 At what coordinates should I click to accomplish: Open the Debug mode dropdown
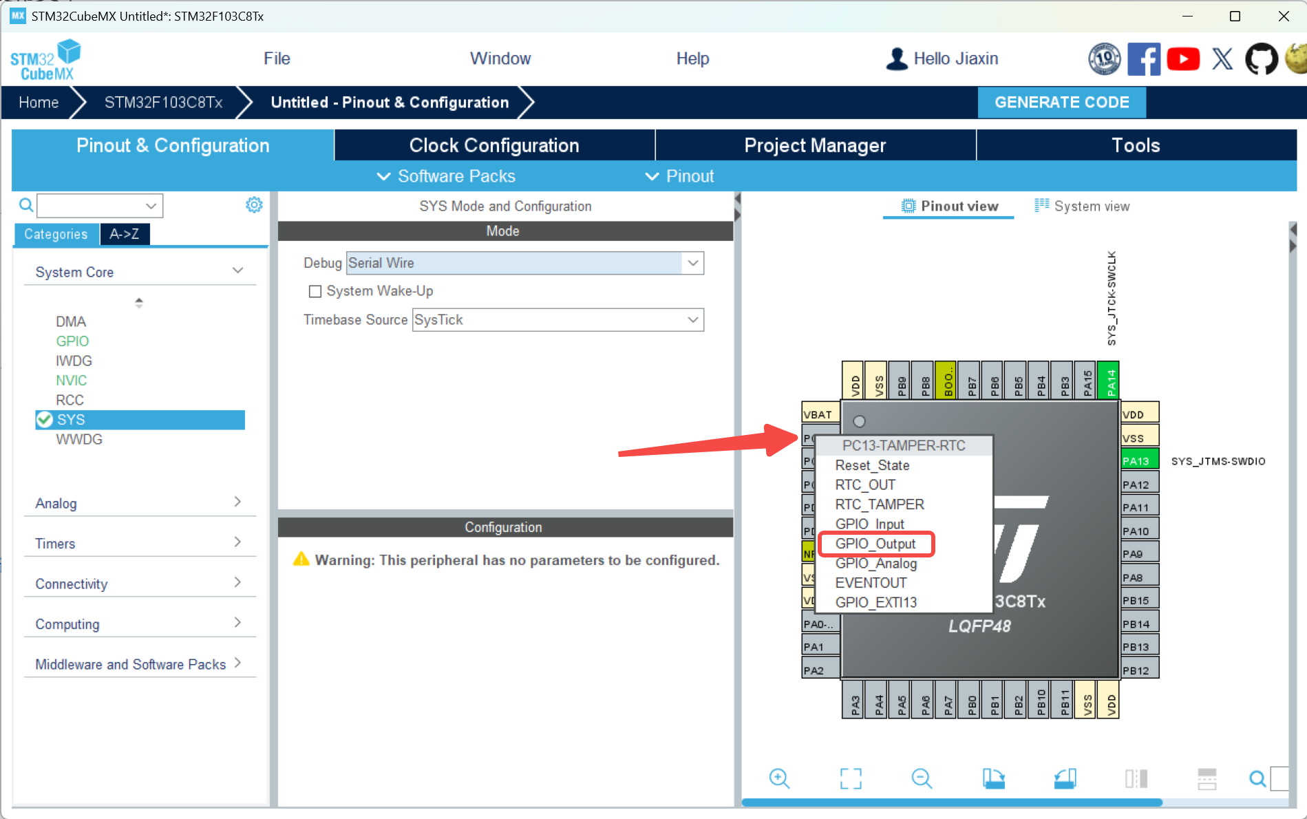(524, 263)
